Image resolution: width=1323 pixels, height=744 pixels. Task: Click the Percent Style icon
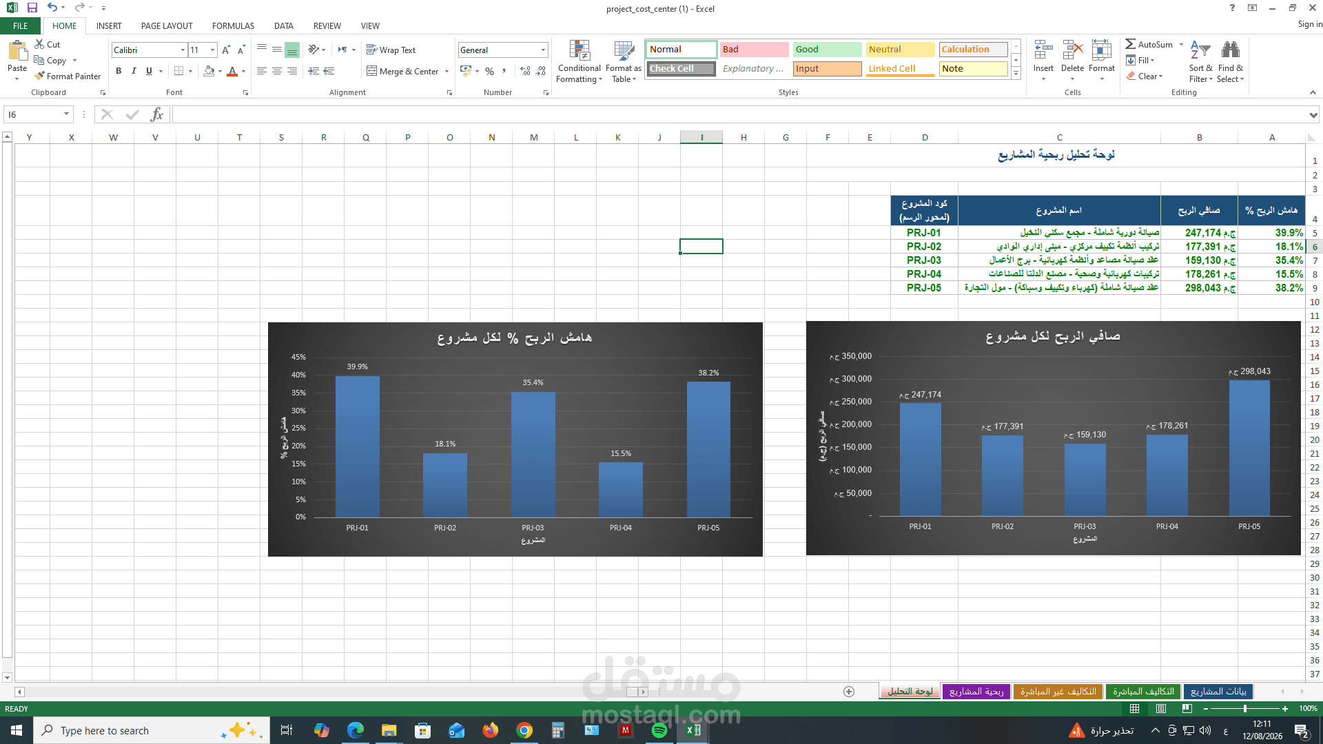tap(489, 71)
